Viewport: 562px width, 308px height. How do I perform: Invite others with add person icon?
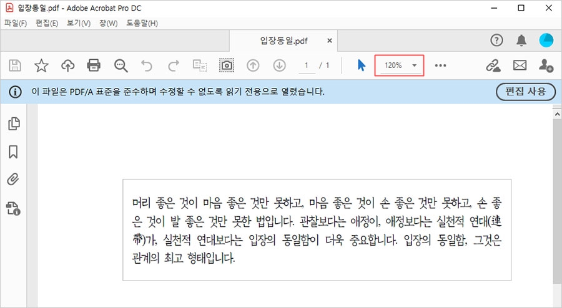[x=546, y=65]
